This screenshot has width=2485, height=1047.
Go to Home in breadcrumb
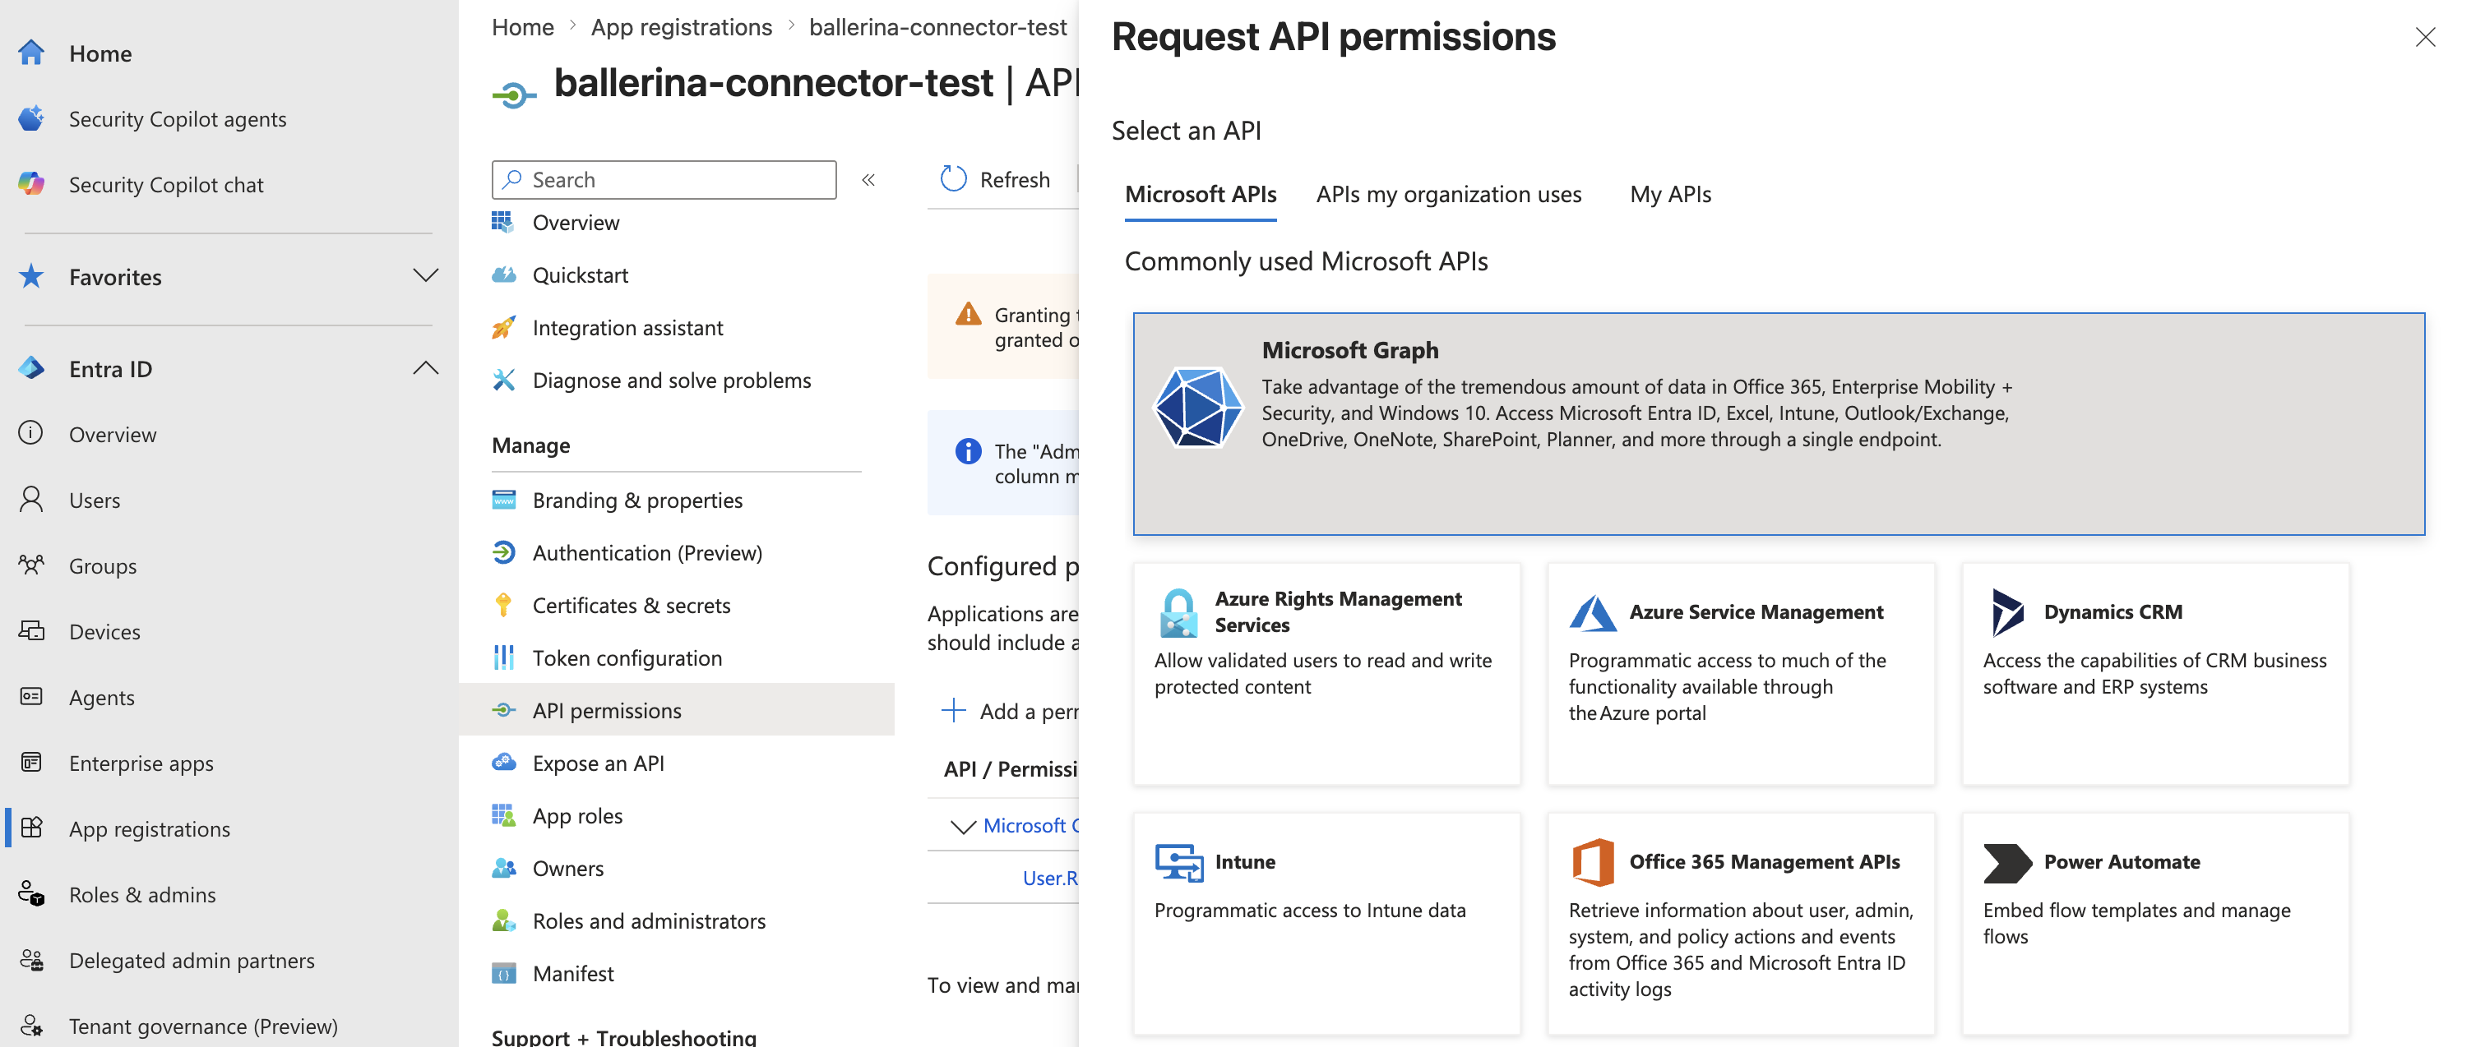pos(523,27)
